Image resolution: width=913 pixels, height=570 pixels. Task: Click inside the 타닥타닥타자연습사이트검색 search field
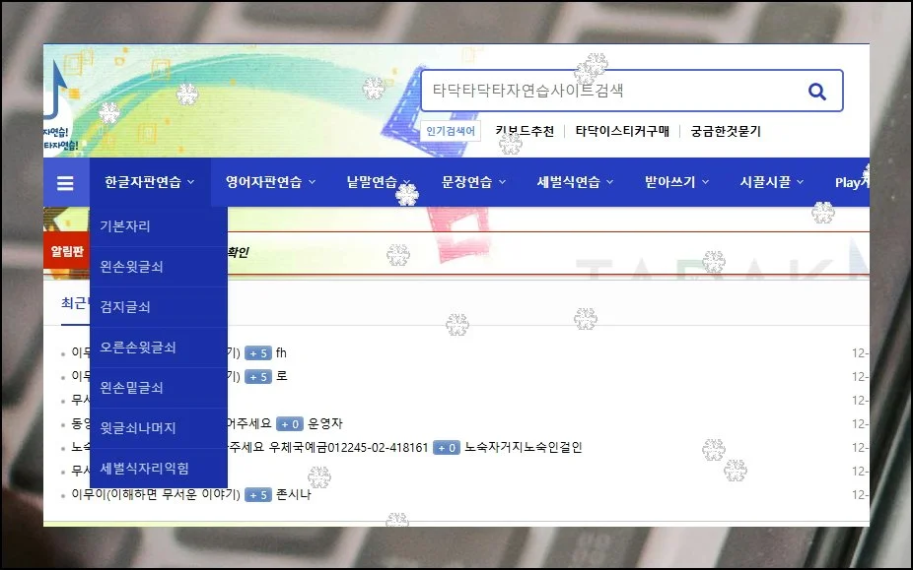click(611, 92)
